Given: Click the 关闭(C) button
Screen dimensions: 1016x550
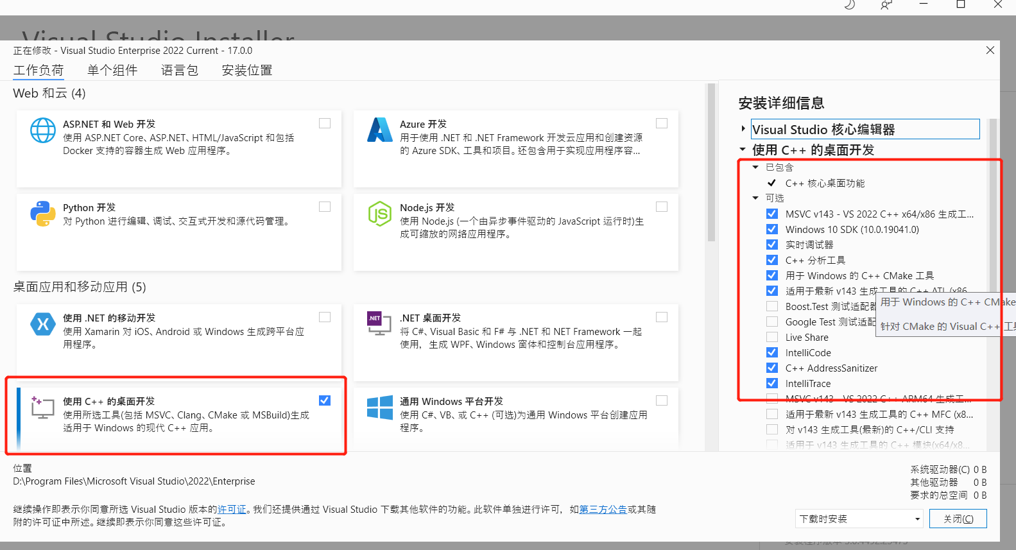Looking at the screenshot, I should [958, 519].
